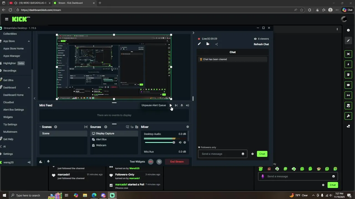The height and width of the screenshot is (199, 355).
Task: Toggle the REC recording button
Action: click(x=151, y=162)
